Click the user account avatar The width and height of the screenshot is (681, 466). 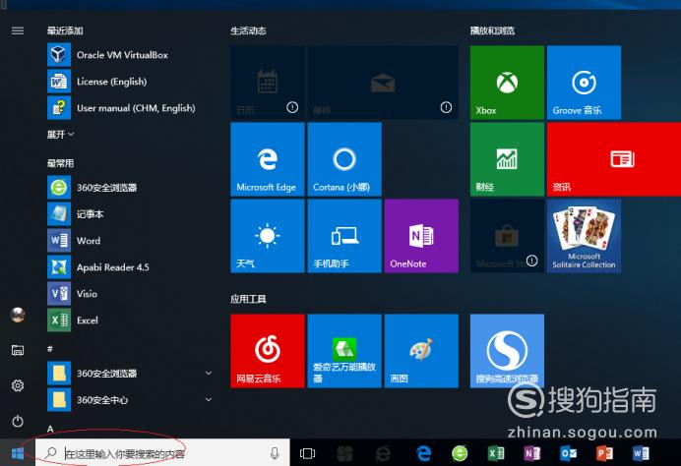point(18,315)
